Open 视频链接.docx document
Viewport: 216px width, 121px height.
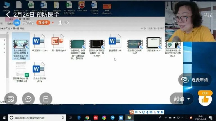pyautogui.click(x=115, y=41)
